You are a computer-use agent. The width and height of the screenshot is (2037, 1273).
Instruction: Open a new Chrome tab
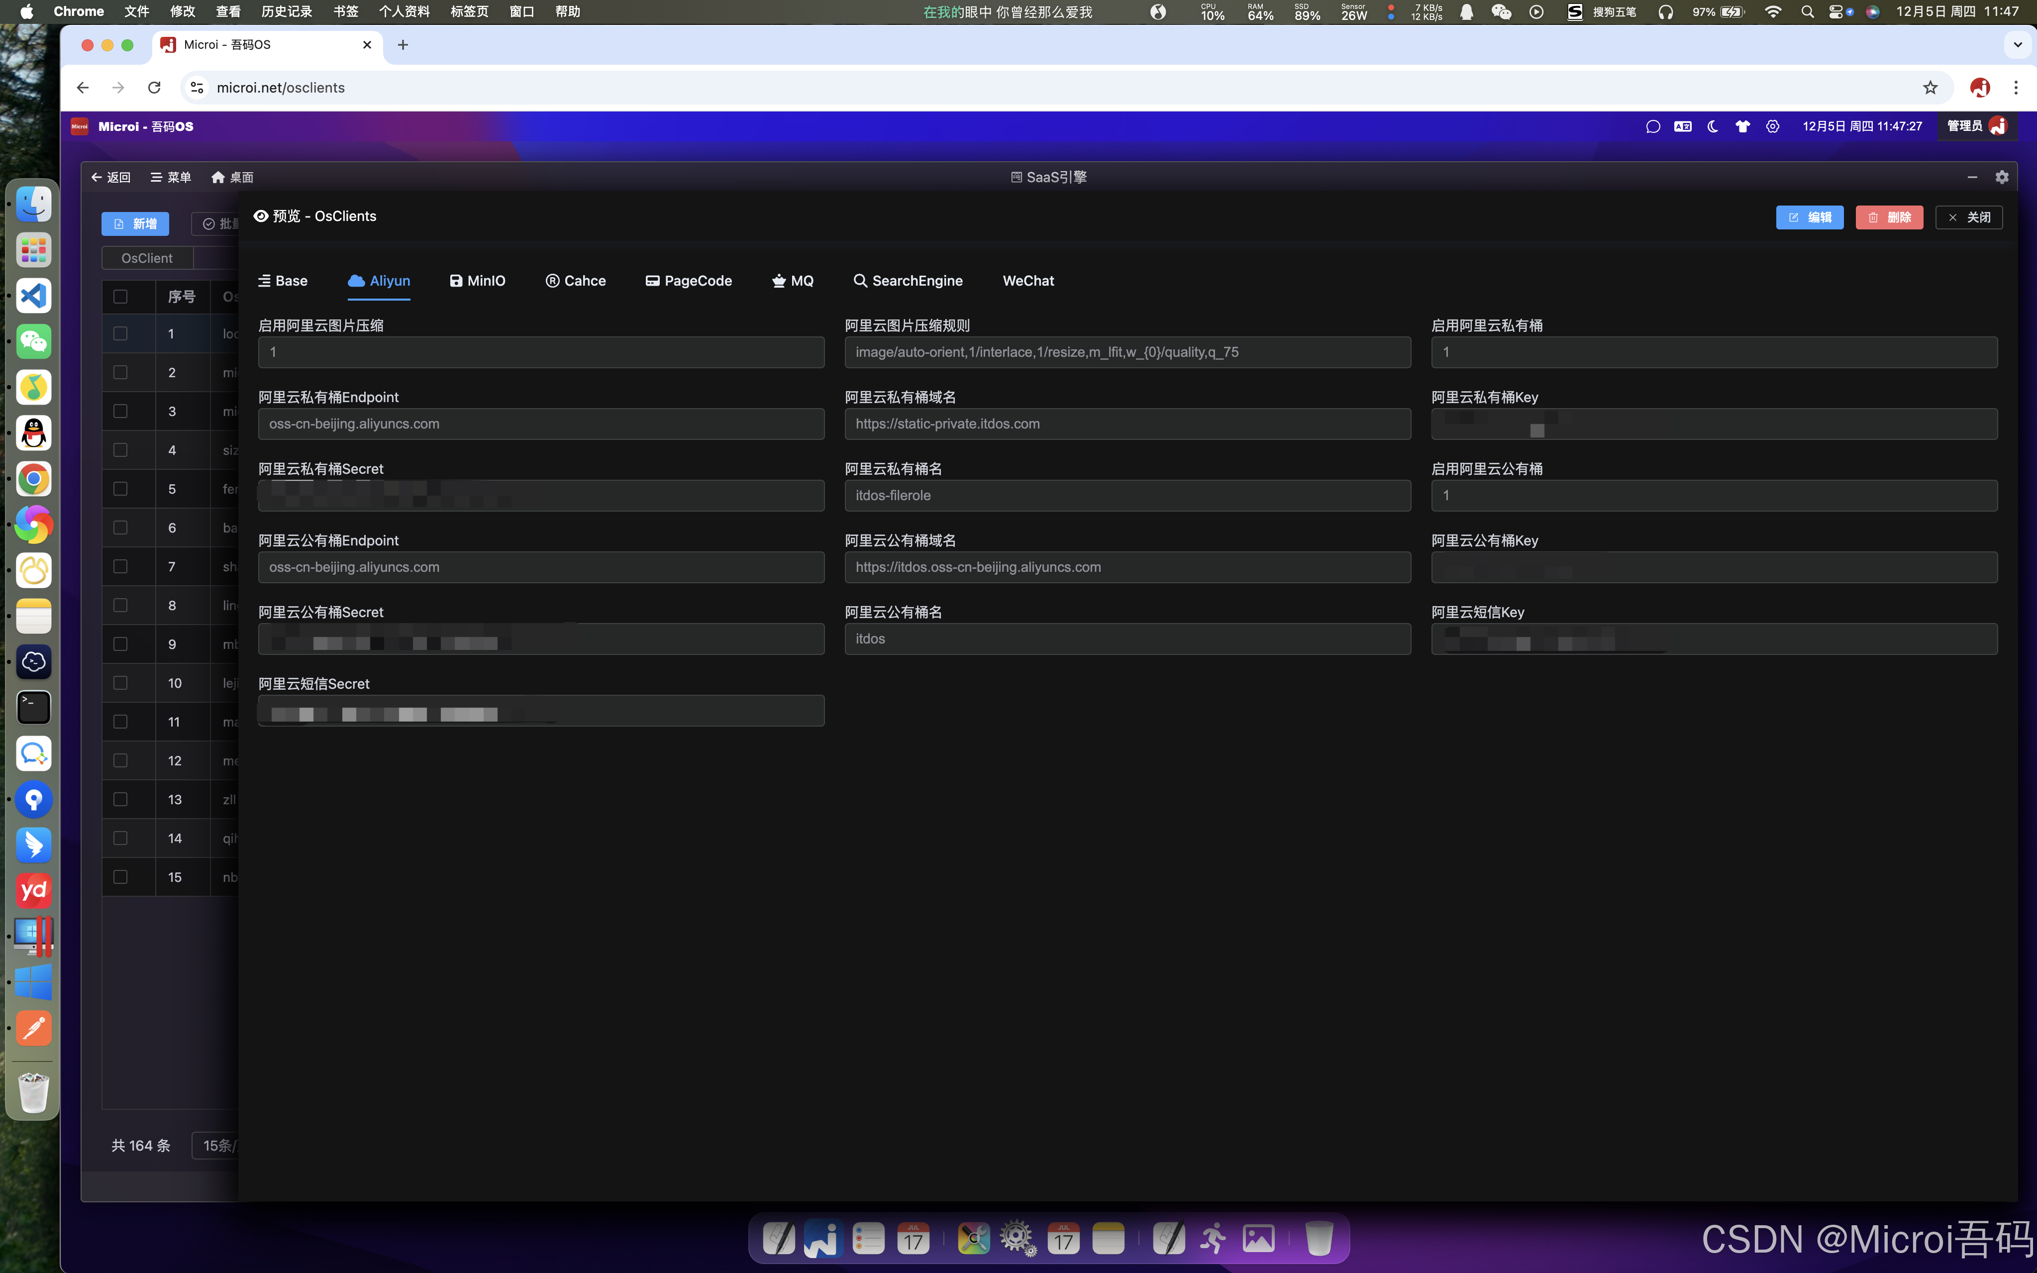pyautogui.click(x=403, y=45)
